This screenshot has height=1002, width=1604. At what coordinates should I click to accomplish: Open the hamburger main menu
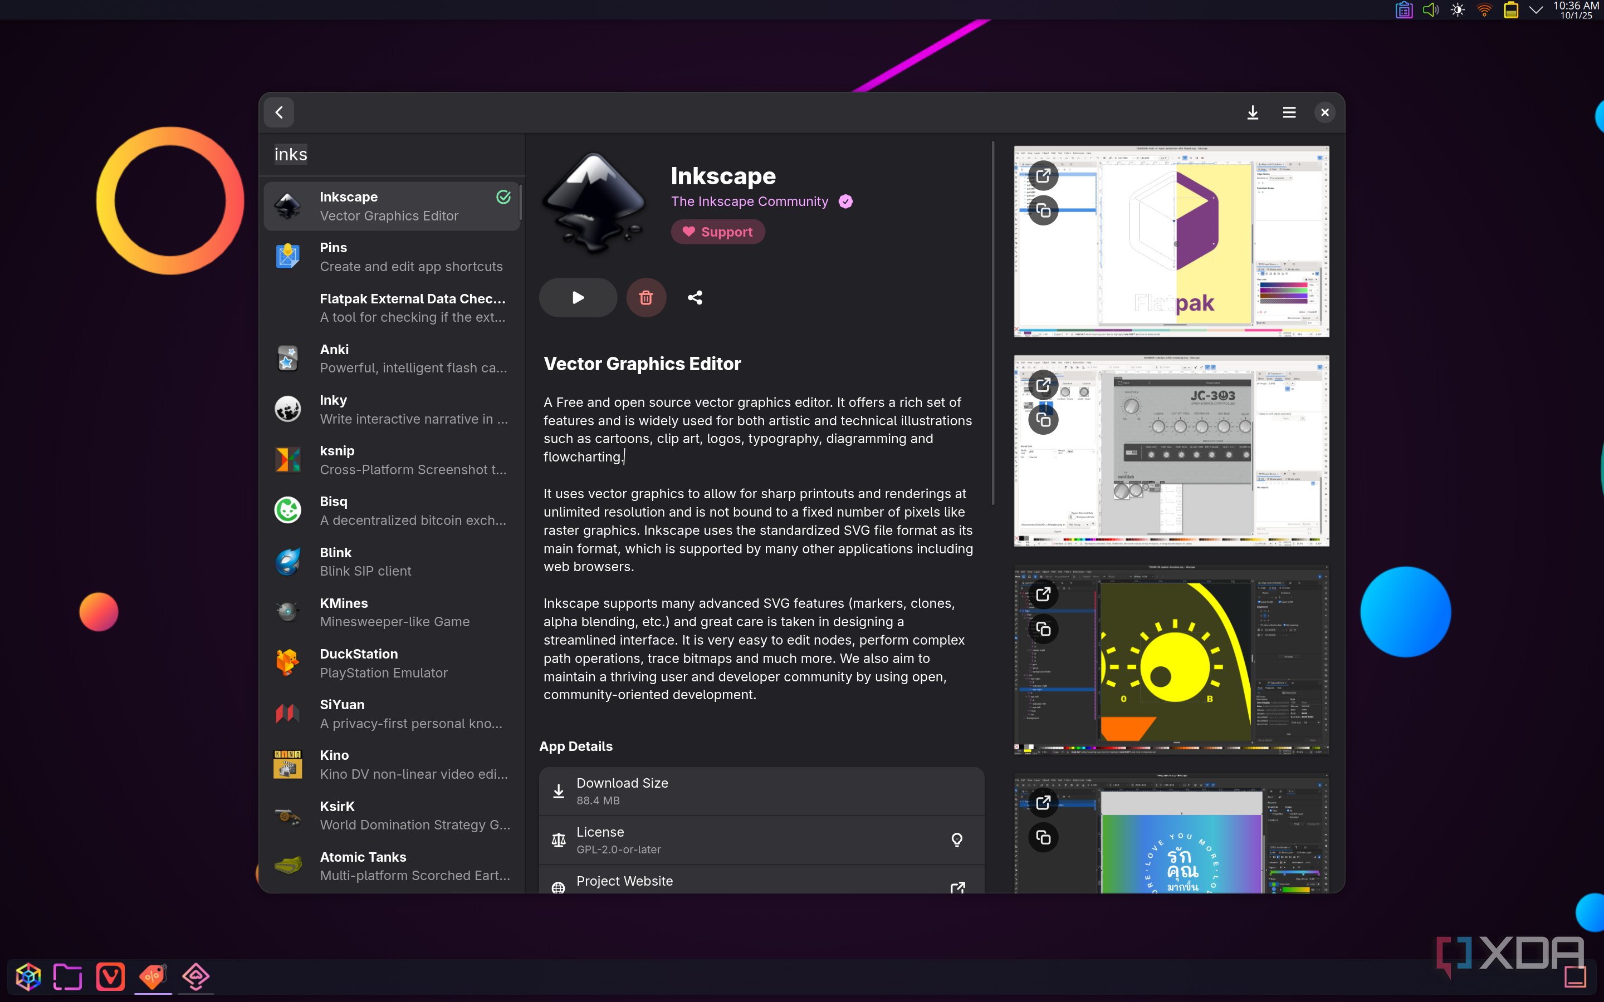tap(1289, 112)
